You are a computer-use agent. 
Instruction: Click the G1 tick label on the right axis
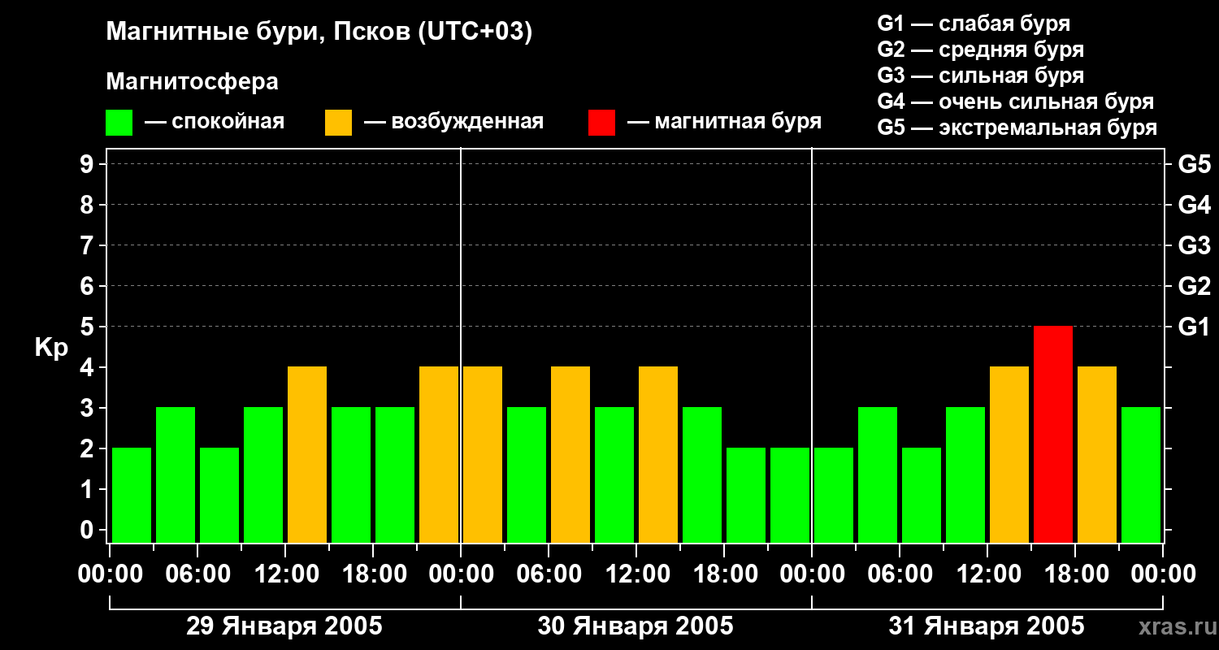[1194, 327]
